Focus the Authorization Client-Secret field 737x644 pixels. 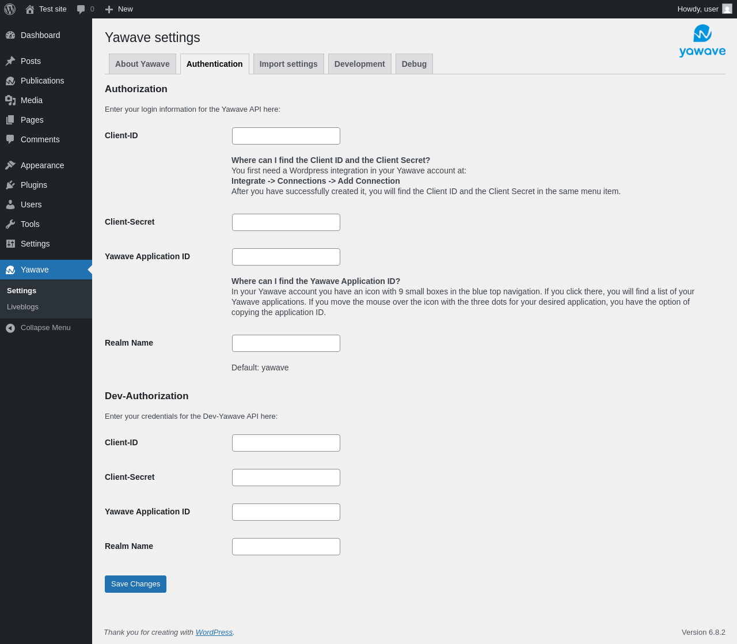pyautogui.click(x=286, y=222)
